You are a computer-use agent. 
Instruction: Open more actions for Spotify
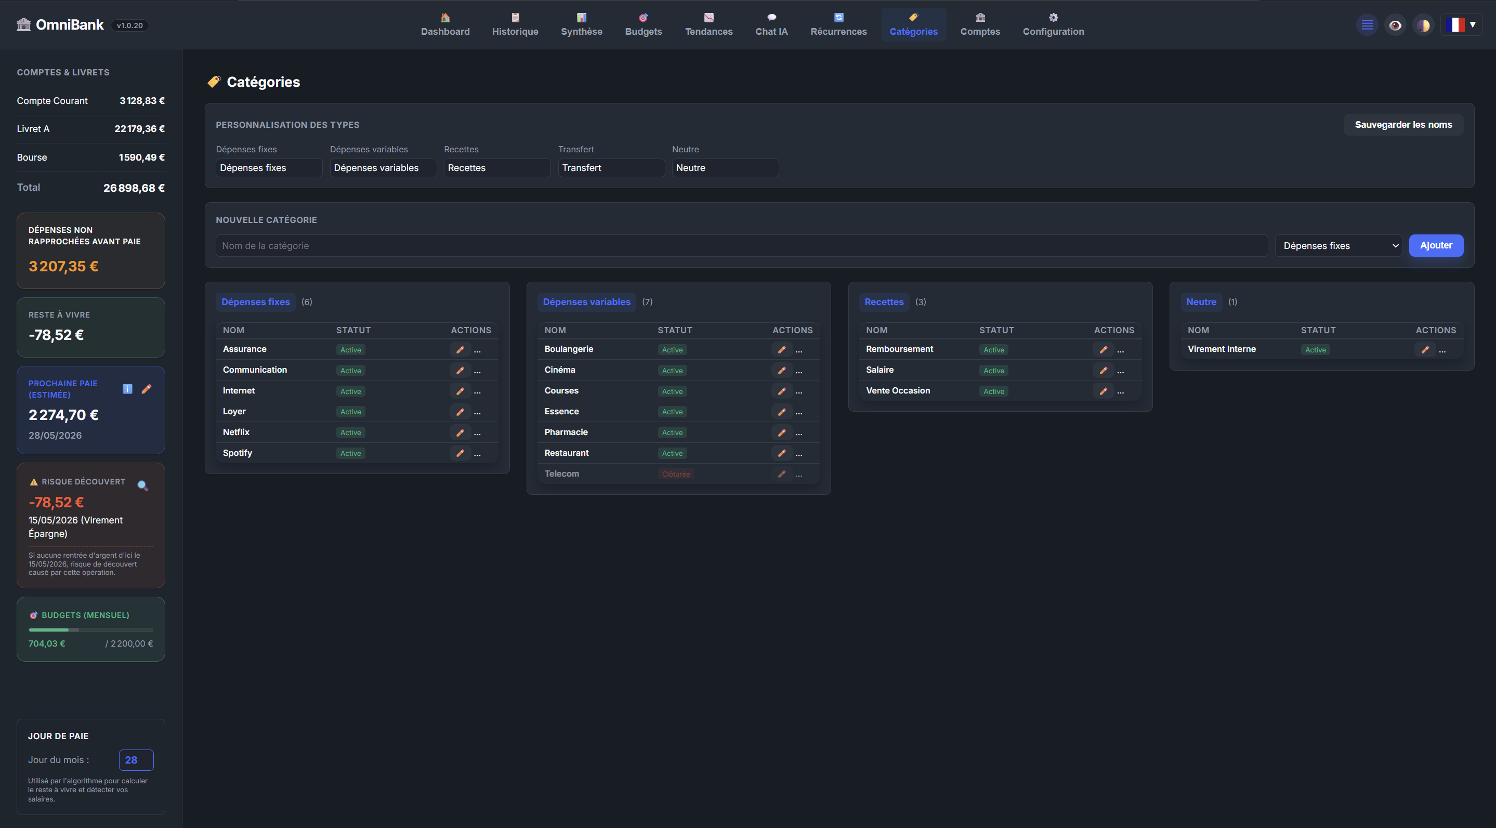477,454
